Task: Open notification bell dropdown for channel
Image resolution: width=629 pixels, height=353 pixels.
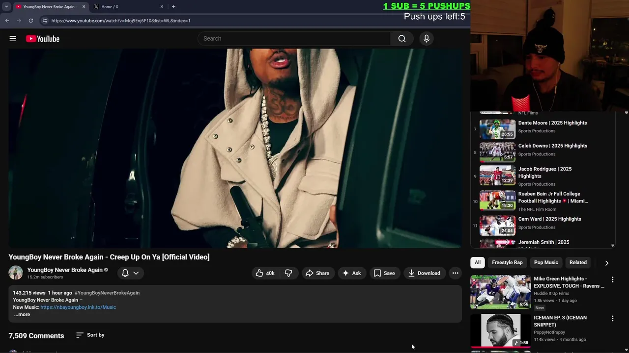Action: coord(130,273)
